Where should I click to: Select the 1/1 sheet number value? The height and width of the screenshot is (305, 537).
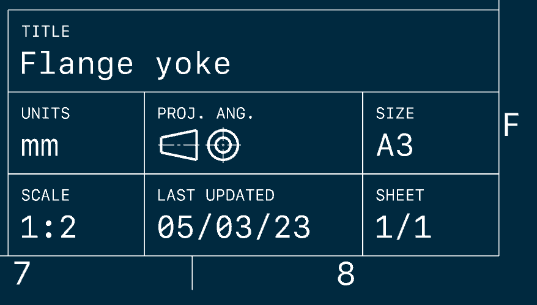[x=404, y=228]
